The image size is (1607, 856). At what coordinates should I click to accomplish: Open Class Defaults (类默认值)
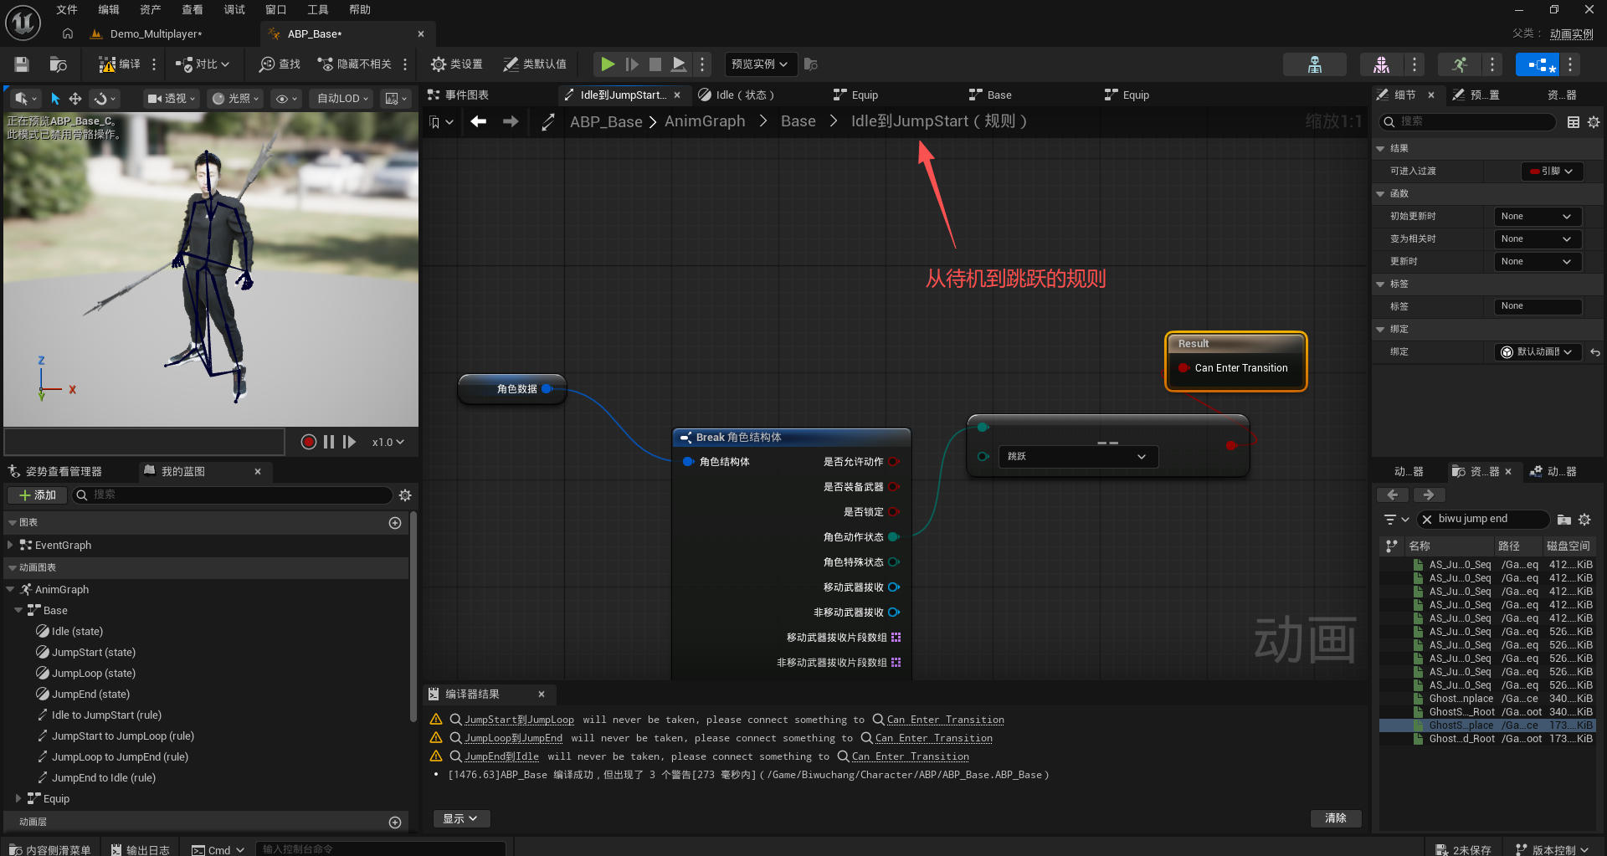tap(535, 64)
